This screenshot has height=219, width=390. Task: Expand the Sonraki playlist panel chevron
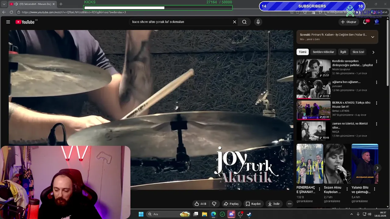(372, 37)
